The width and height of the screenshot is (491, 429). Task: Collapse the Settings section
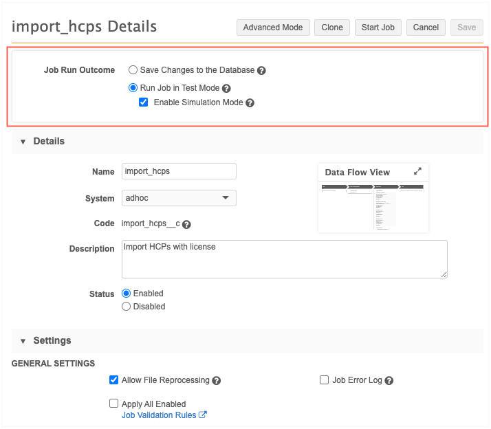pos(23,341)
